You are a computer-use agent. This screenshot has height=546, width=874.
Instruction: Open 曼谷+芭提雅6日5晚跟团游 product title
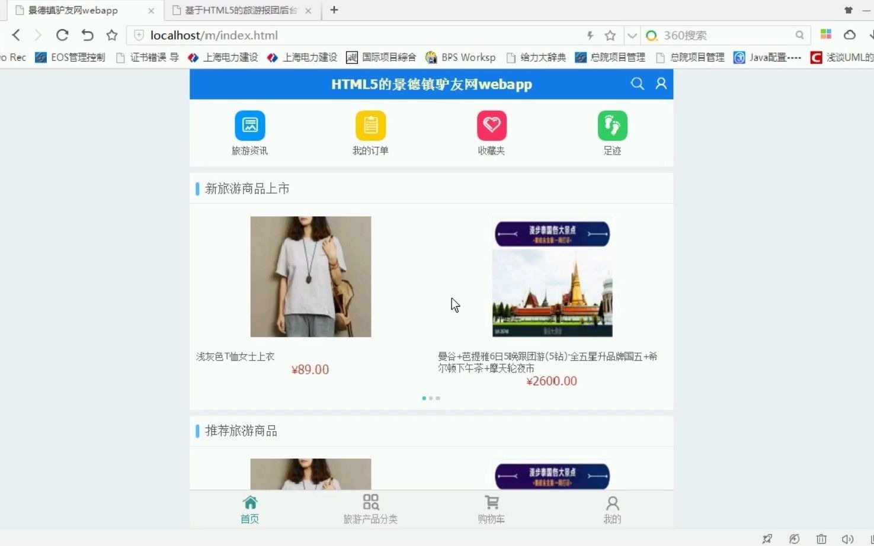click(x=548, y=362)
